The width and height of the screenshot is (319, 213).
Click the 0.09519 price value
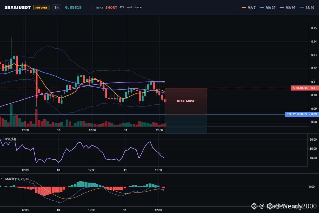click(73, 7)
